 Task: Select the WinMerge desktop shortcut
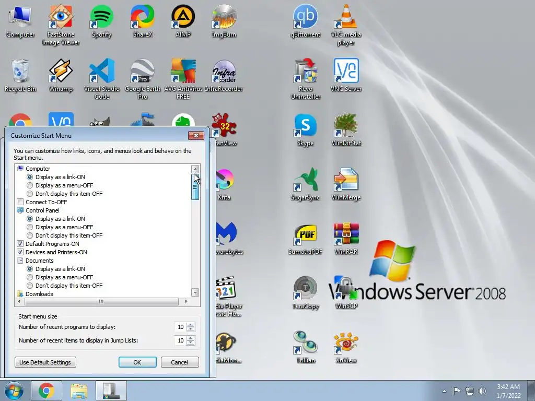pos(346,184)
